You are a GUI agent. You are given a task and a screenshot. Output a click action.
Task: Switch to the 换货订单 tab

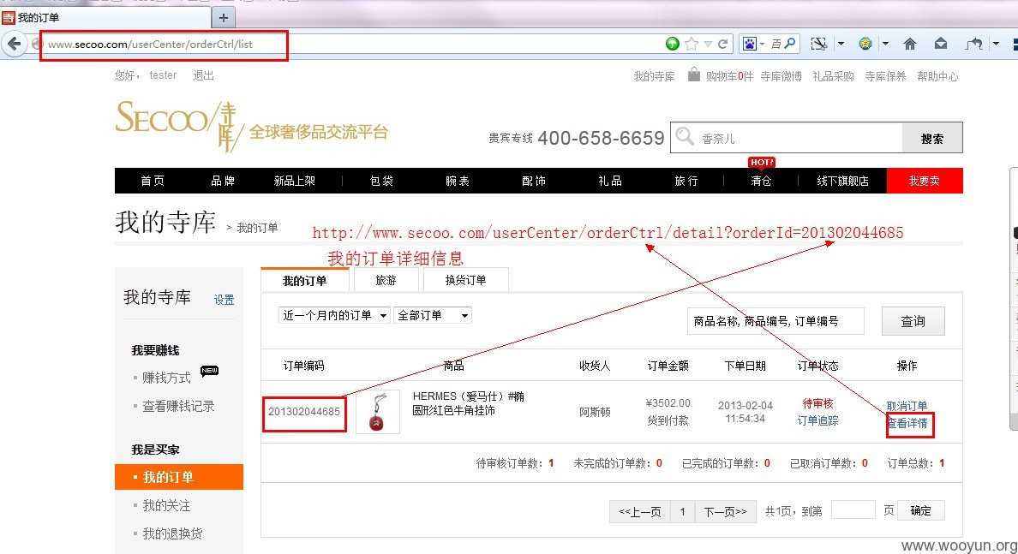coord(465,280)
